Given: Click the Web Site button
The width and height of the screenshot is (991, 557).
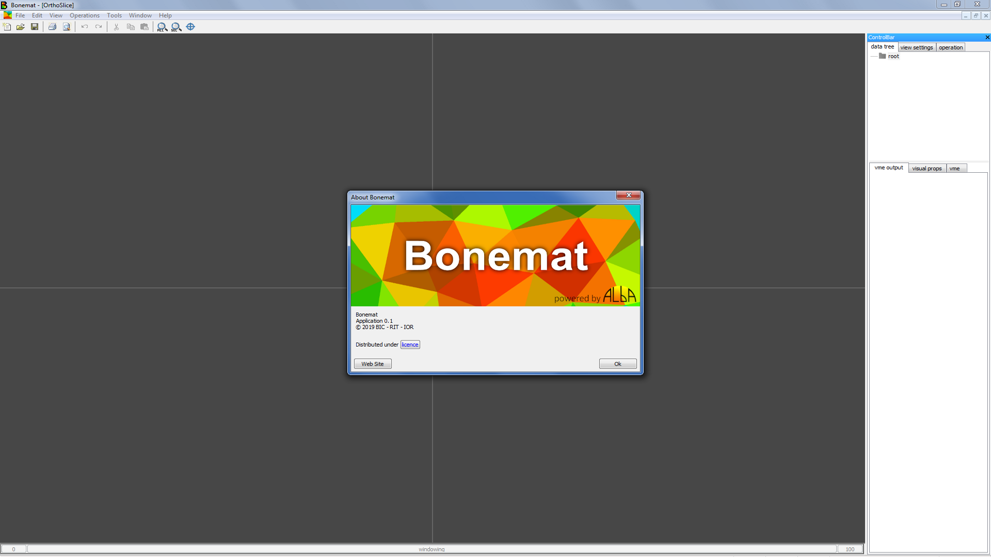Looking at the screenshot, I should (372, 364).
